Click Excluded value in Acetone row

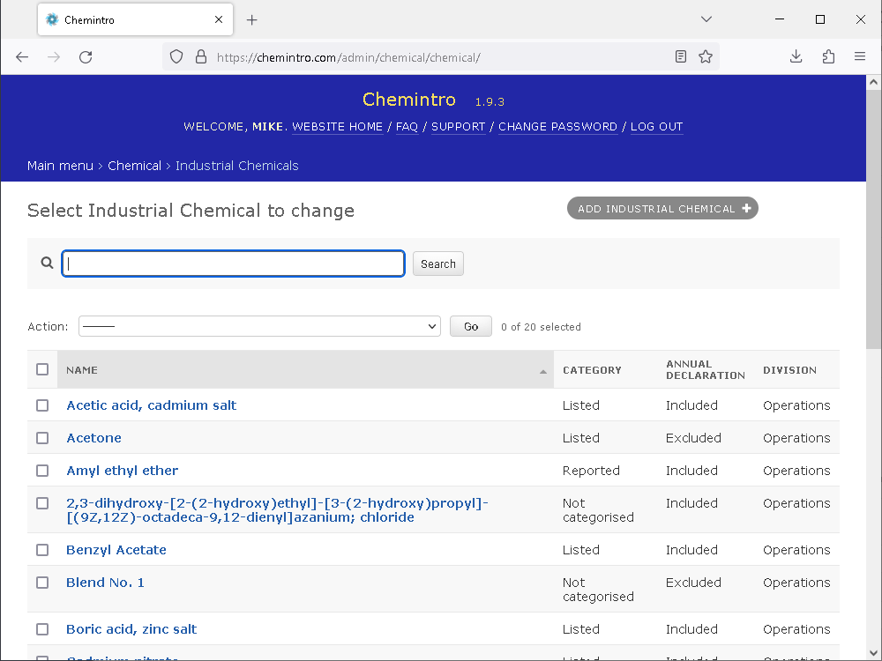click(693, 438)
